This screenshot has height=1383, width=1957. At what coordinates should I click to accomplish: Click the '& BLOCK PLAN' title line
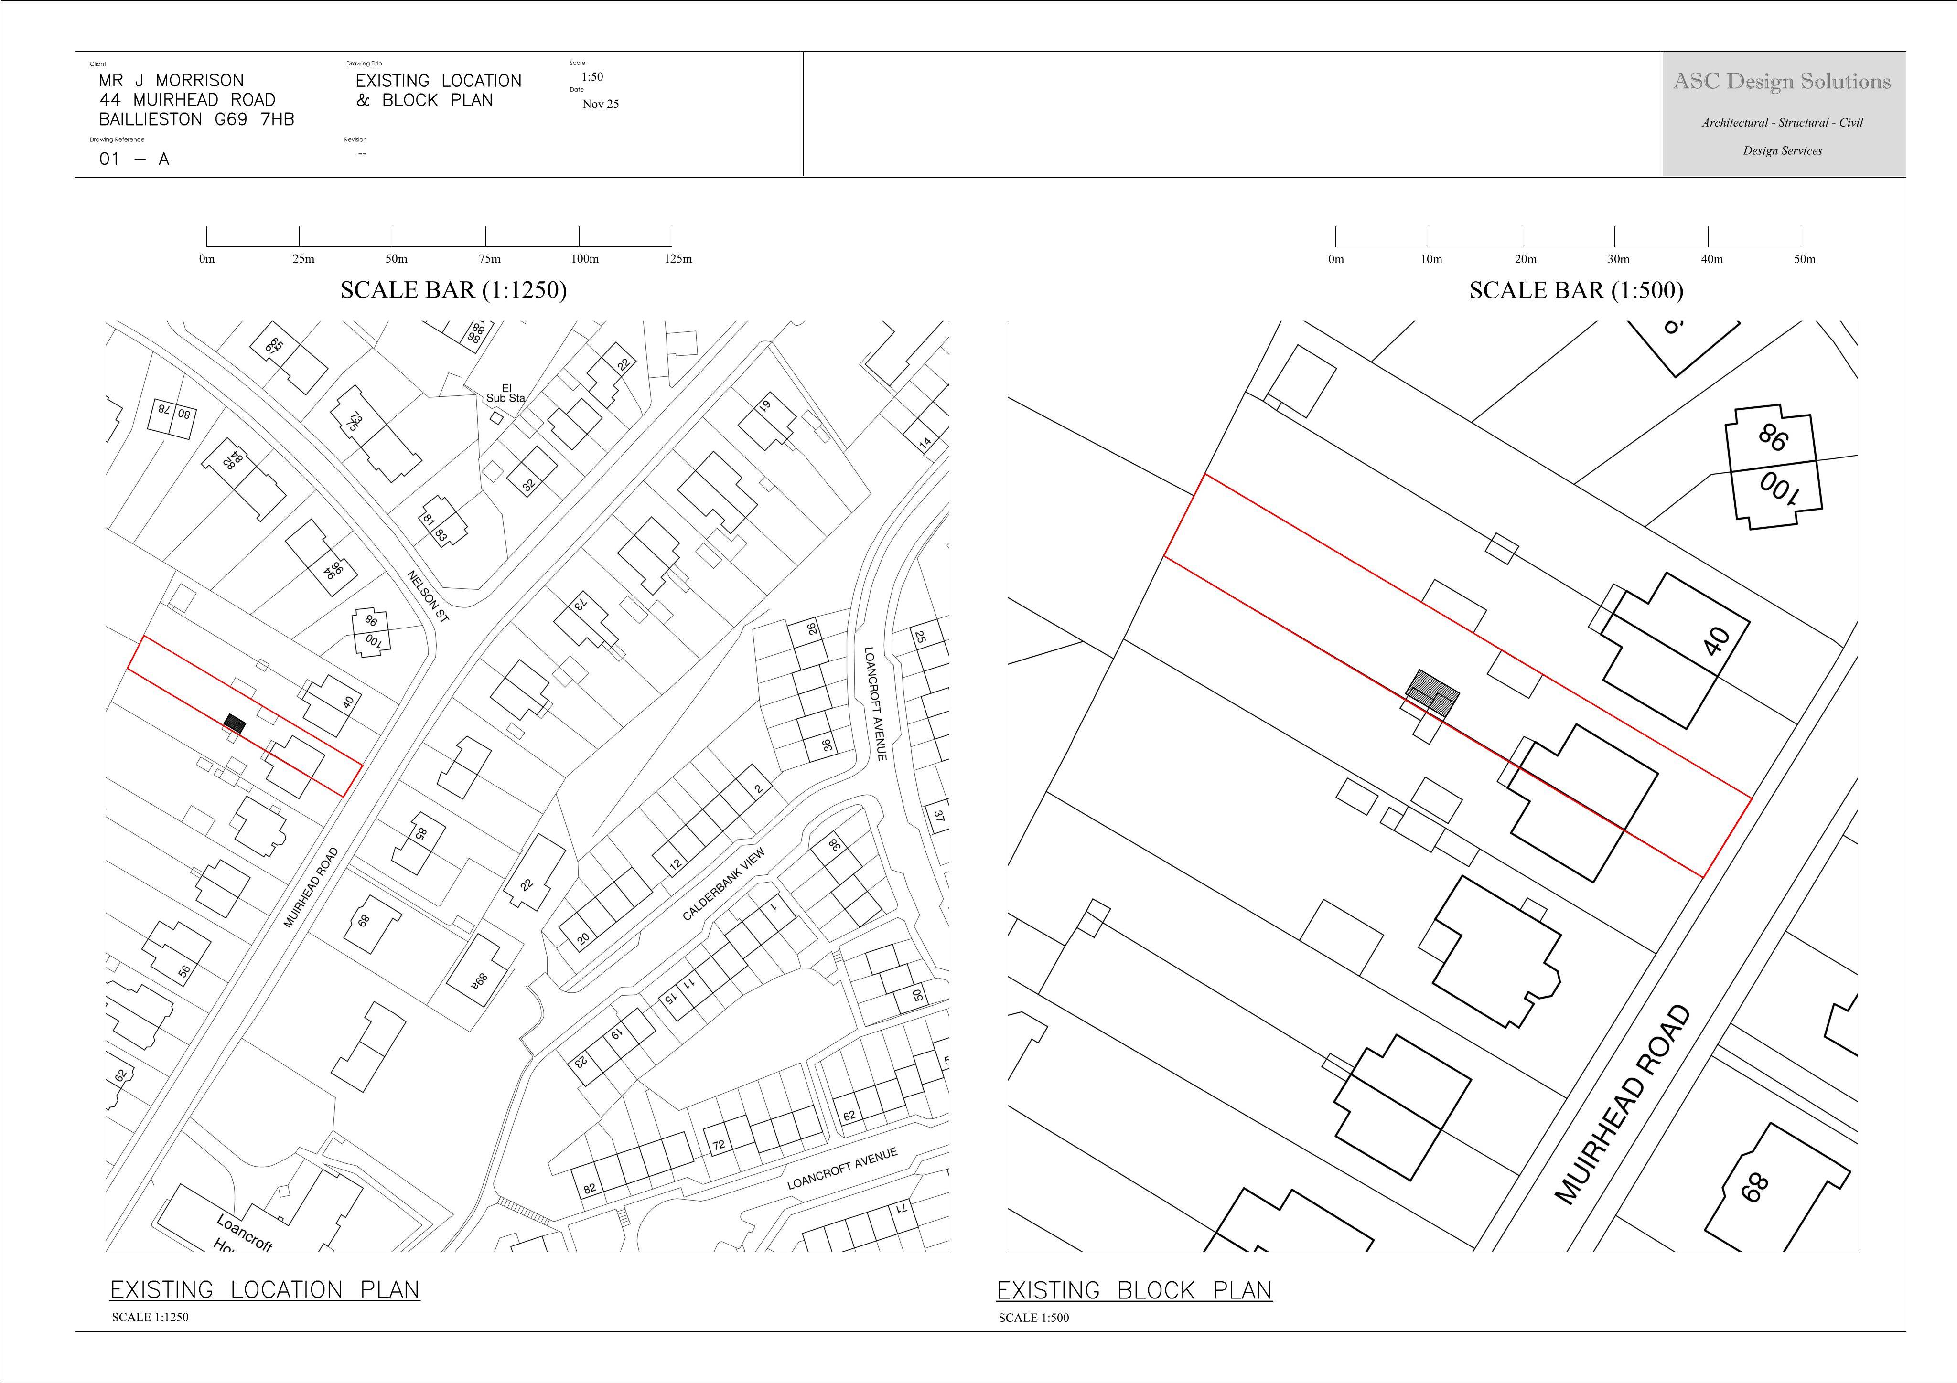[x=424, y=101]
